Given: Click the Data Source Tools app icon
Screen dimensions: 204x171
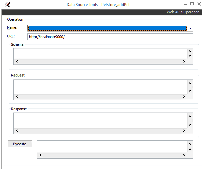Looking at the screenshot, I should (x=7, y=4).
